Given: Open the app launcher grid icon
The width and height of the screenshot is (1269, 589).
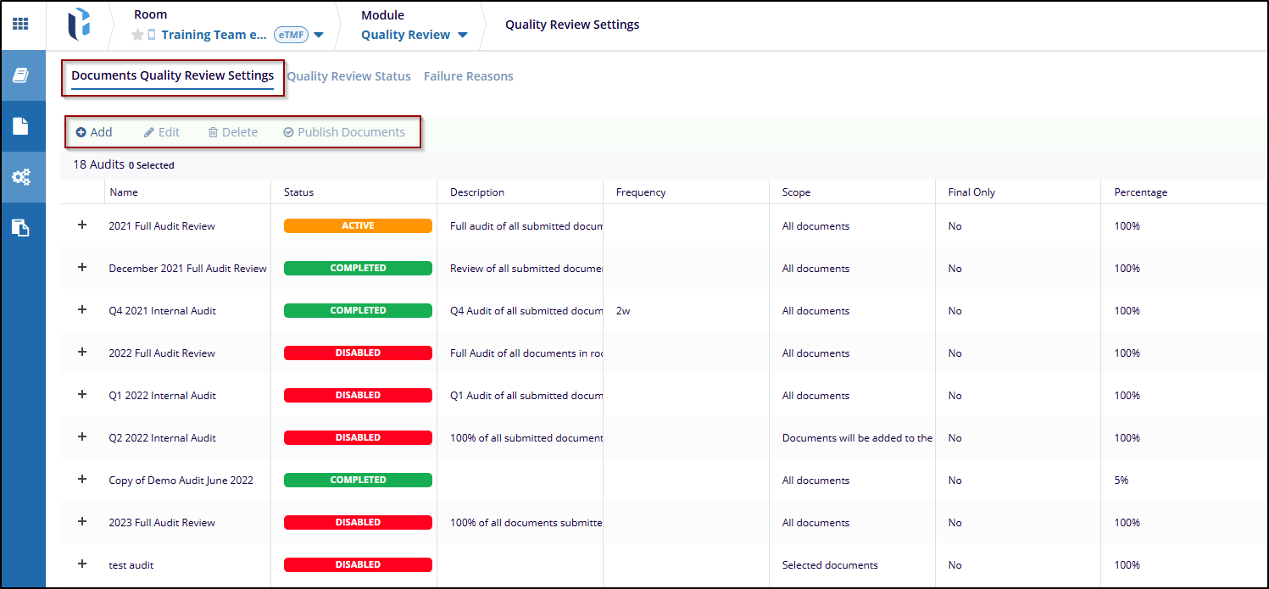Looking at the screenshot, I should [x=20, y=24].
